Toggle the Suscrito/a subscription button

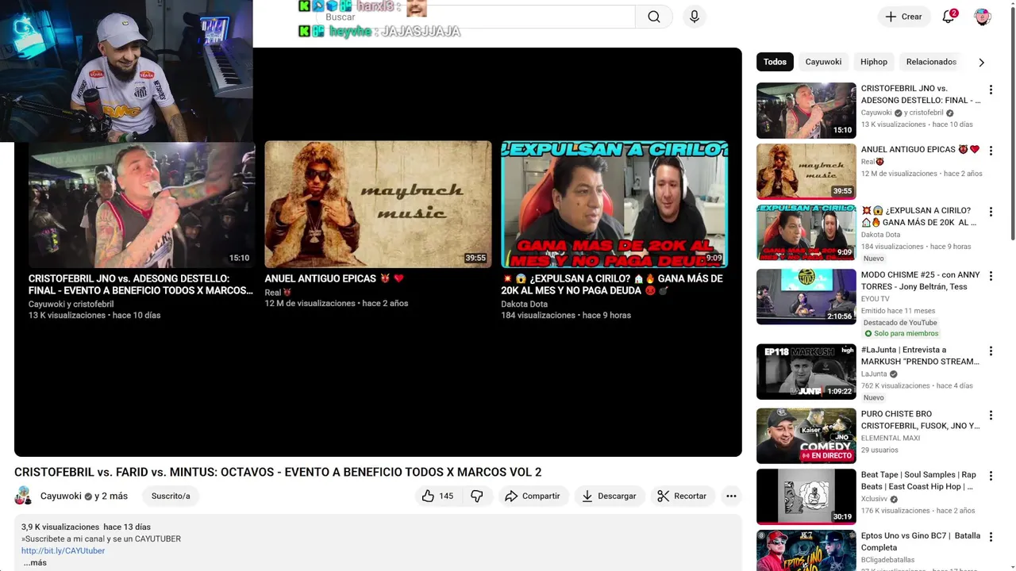(171, 496)
